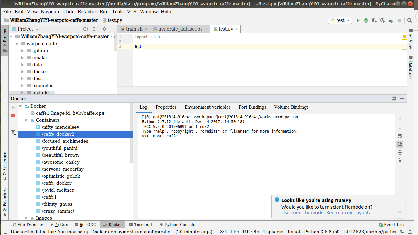Viewport: 418px width, 235px height.
Task: Switch to the Environment variables tab
Action: [208, 107]
